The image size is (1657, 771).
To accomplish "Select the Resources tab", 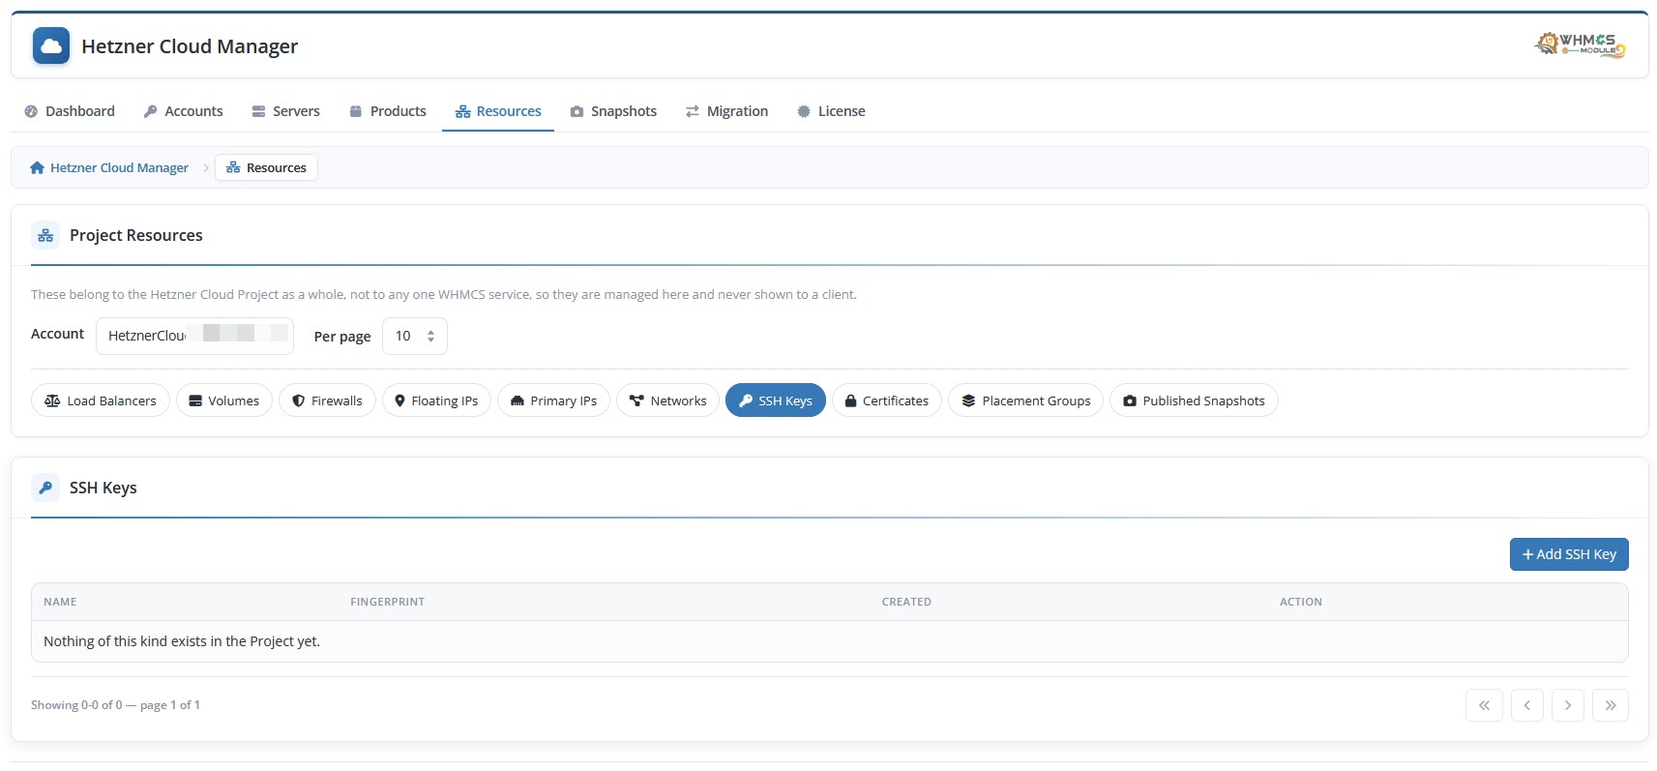I will [x=498, y=111].
